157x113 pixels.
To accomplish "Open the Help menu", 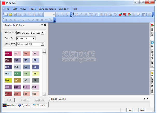I will click(74, 9).
